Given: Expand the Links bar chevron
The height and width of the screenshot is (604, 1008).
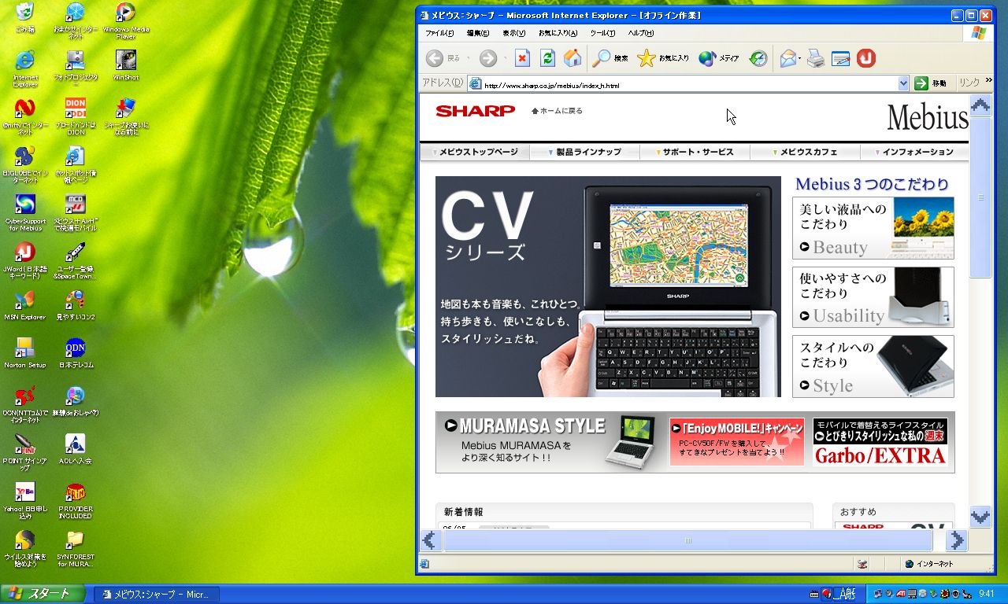Looking at the screenshot, I should (988, 81).
